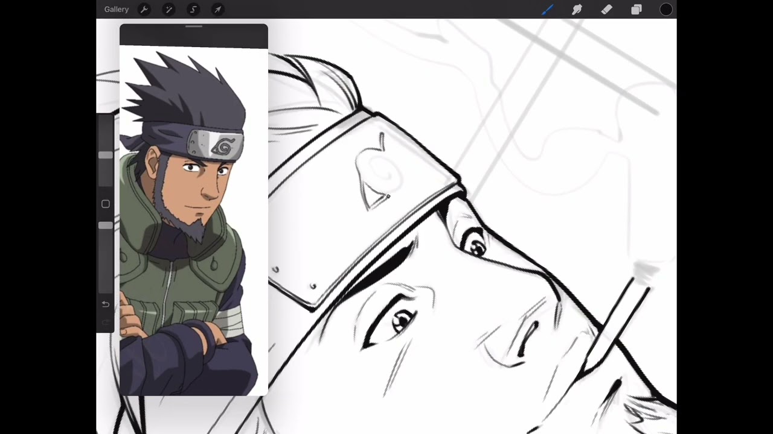
Task: Tap the character reference image
Action: [x=193, y=222]
